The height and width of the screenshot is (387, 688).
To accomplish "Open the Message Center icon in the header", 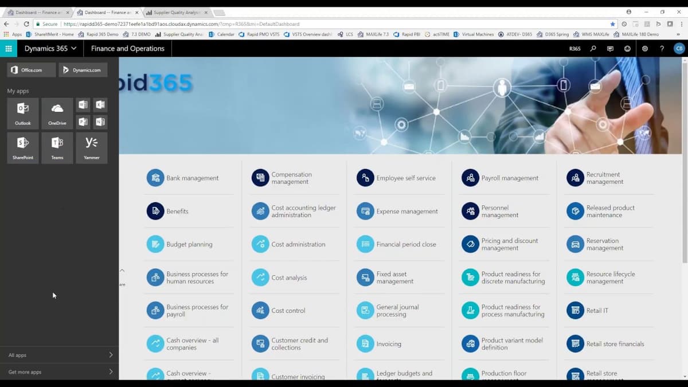I will click(610, 49).
